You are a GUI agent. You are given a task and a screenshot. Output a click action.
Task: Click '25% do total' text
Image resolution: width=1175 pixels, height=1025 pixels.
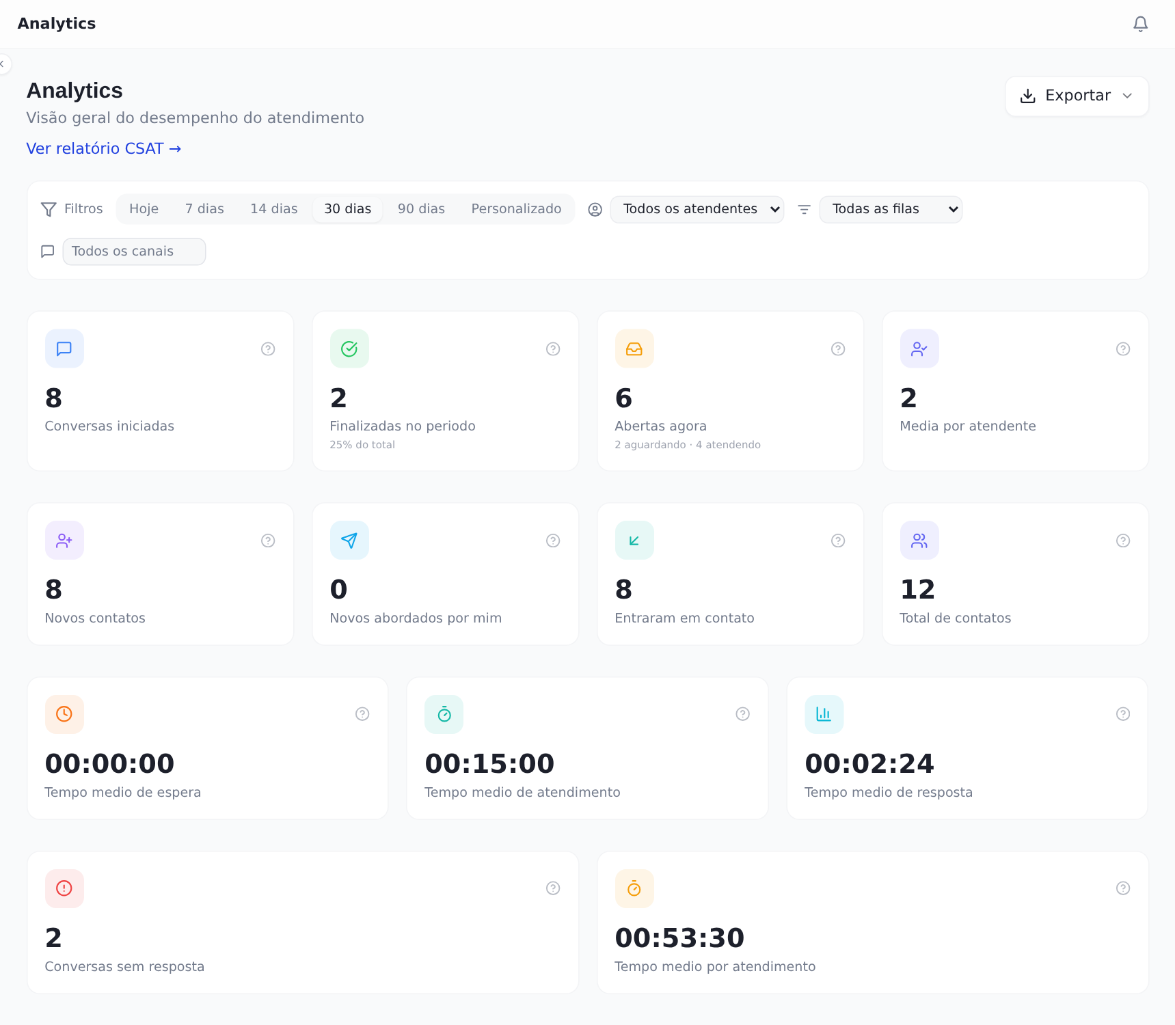[362, 445]
